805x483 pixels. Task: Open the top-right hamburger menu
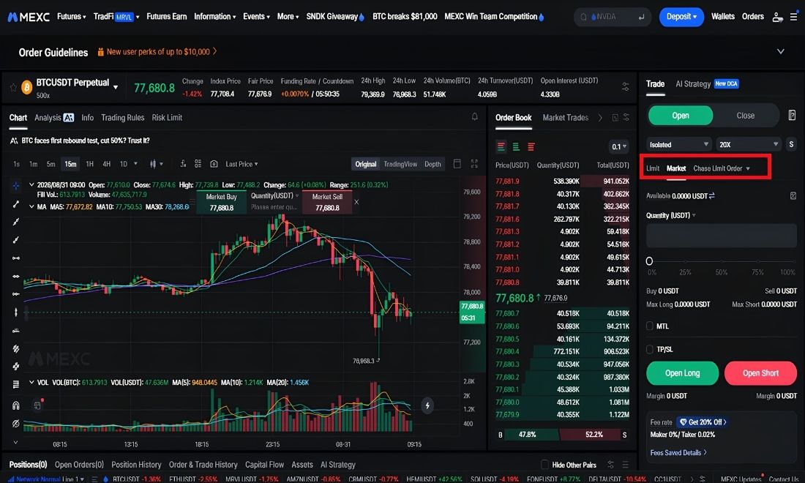794,17
